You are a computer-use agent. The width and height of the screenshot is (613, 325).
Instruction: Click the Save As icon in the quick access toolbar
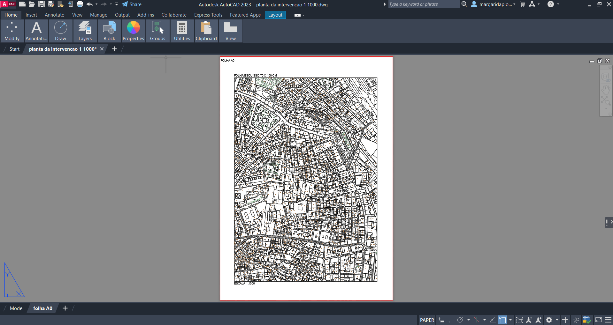coord(51,4)
